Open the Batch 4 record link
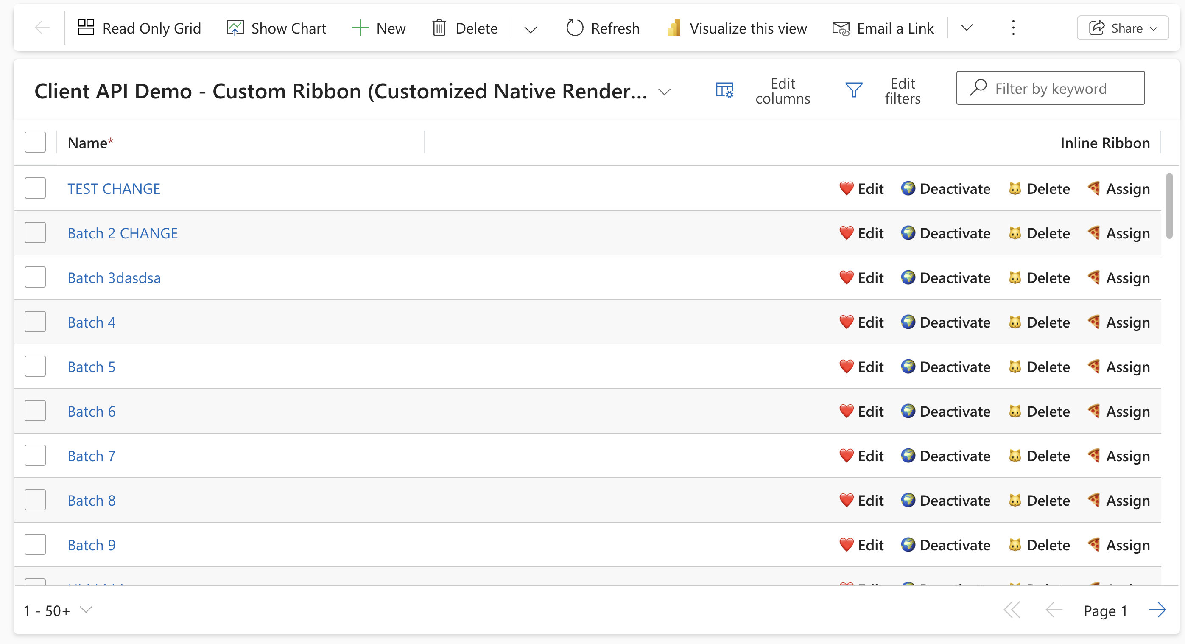Screen dimensions: 1185x644 92,322
